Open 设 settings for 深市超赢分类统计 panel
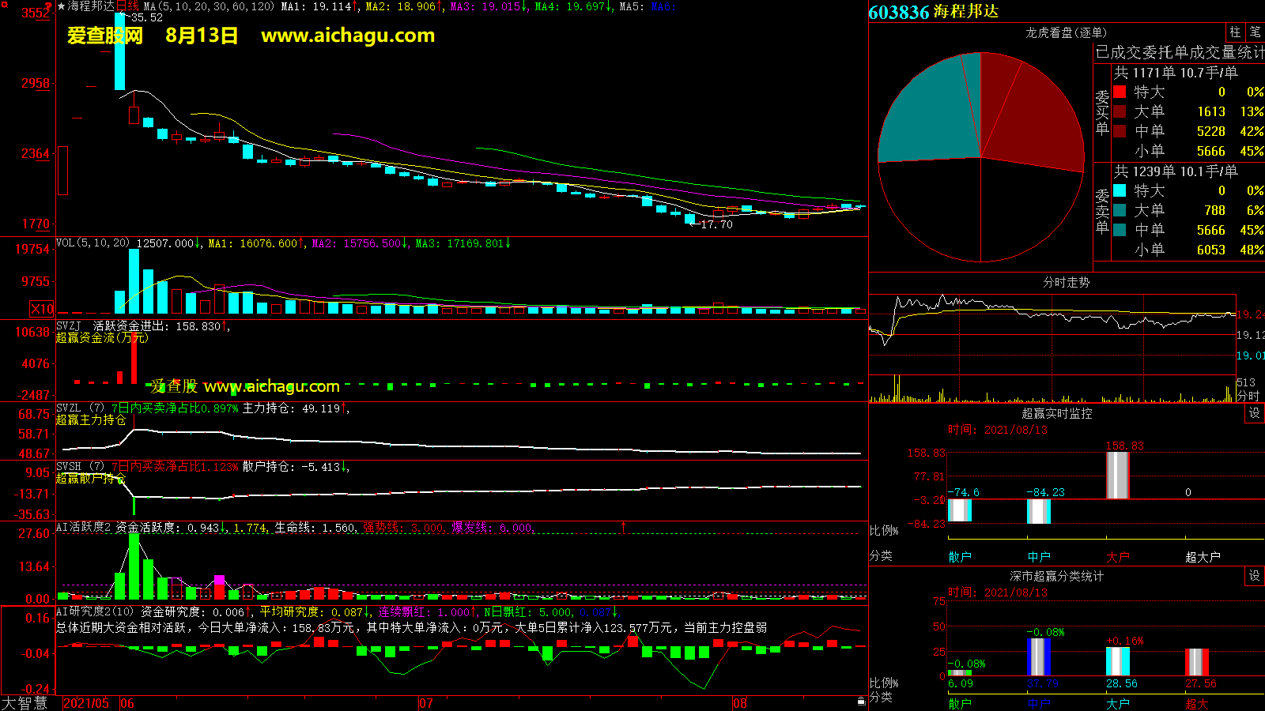This screenshot has height=711, width=1265. (1255, 576)
